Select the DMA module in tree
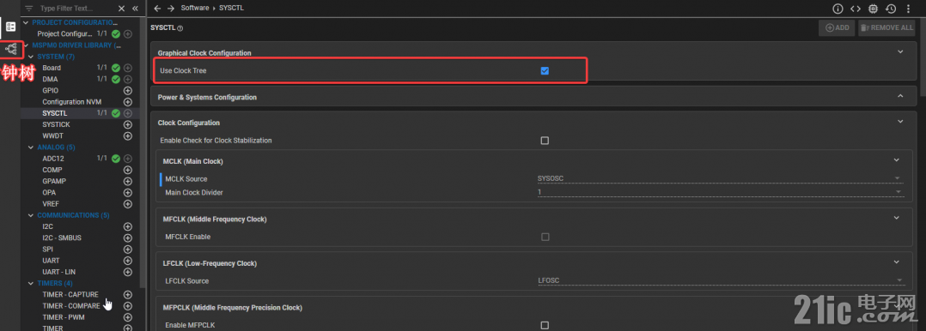Screen dimensions: 926x331 [x=50, y=79]
